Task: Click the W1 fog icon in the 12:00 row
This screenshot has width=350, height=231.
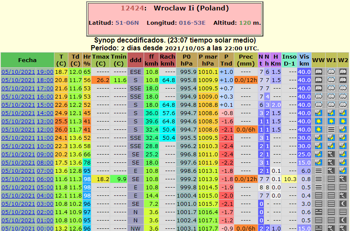Action: [331, 129]
